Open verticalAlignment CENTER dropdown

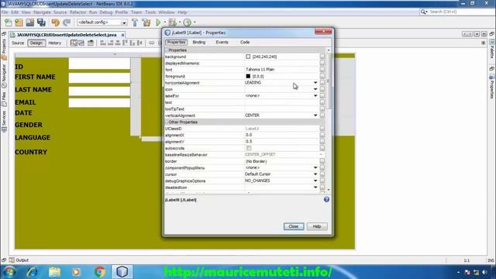[x=315, y=115]
